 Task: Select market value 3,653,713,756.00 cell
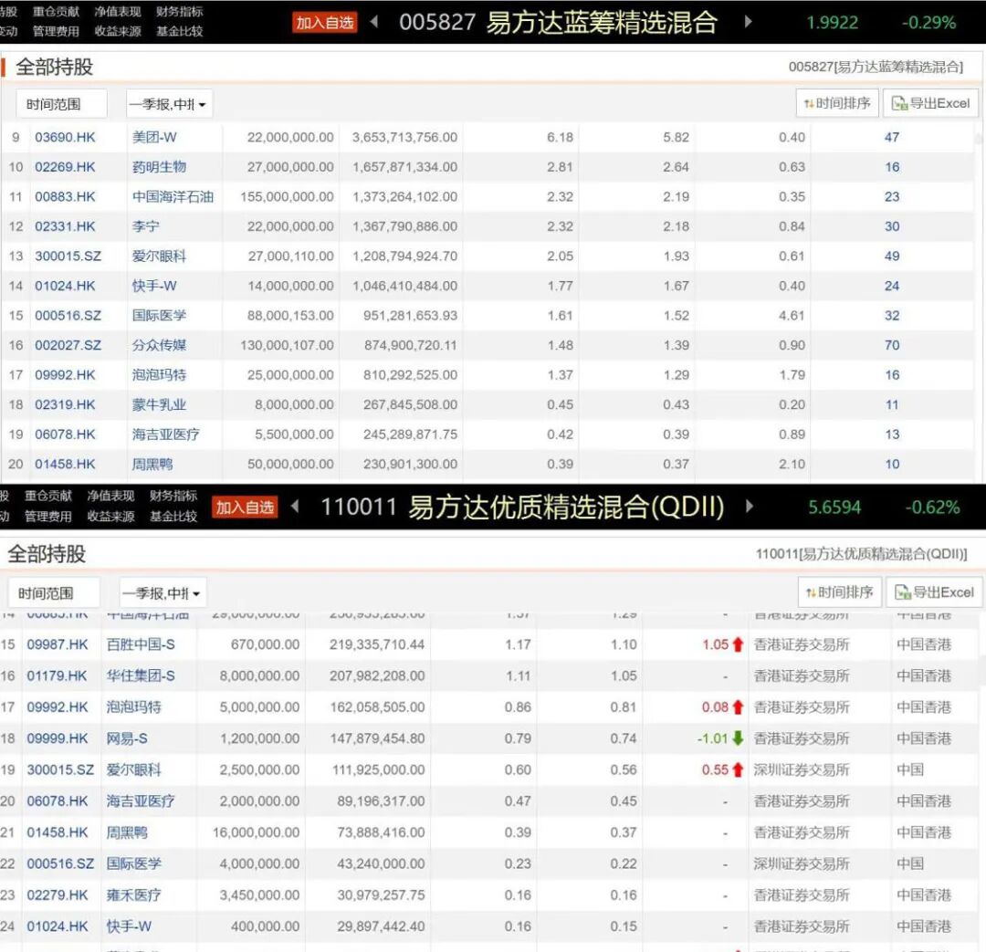(404, 137)
